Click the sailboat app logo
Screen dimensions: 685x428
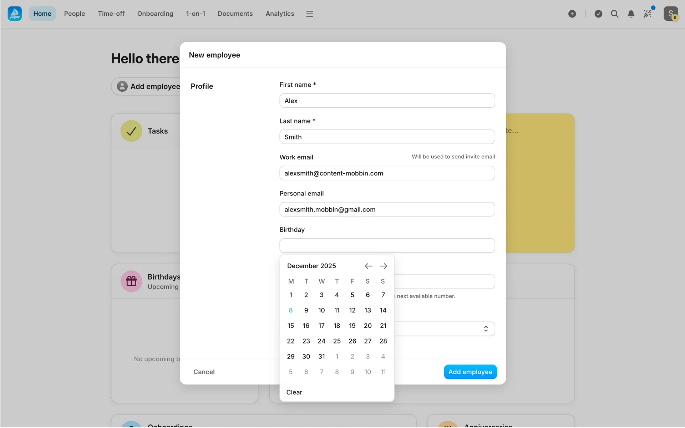[15, 14]
